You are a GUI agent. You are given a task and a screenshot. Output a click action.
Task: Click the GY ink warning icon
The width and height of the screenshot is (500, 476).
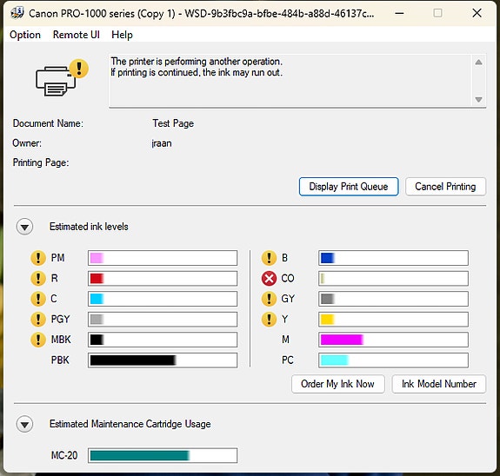[269, 299]
